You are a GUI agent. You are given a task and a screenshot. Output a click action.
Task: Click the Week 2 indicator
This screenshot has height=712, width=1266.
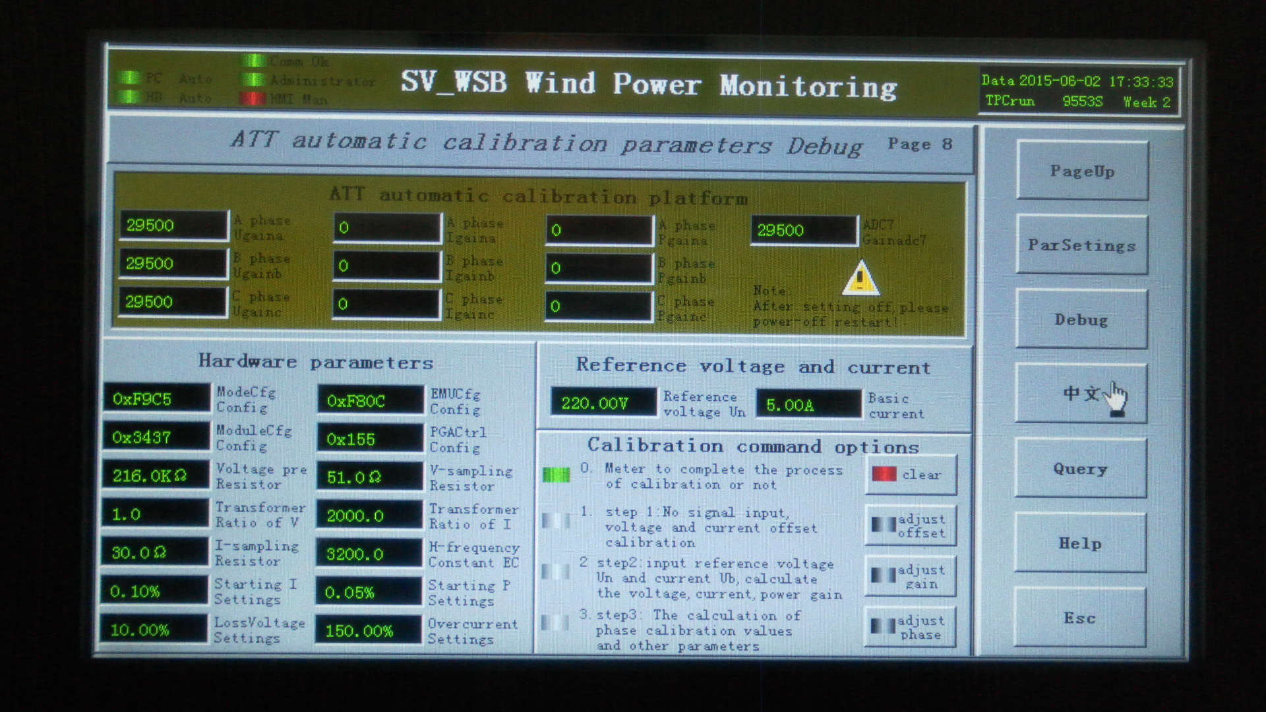point(1147,102)
